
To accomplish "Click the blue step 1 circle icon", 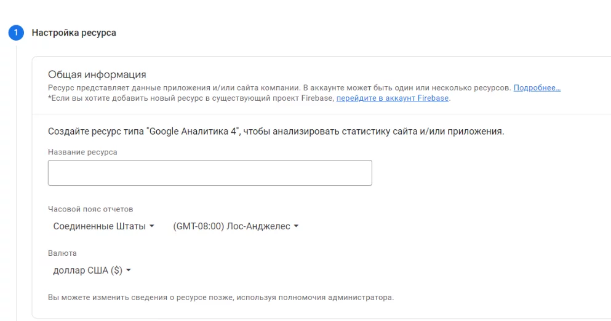I will click(16, 33).
